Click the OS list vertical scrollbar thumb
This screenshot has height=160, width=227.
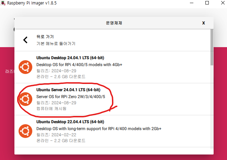[212, 47]
